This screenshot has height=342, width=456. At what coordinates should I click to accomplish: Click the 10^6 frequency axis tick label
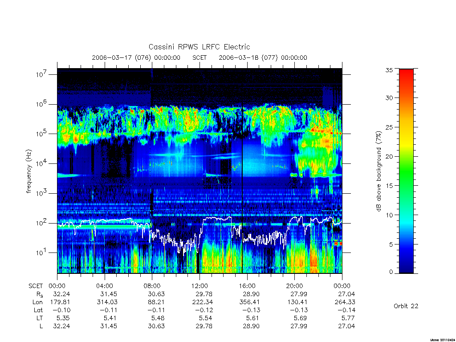tap(42, 104)
